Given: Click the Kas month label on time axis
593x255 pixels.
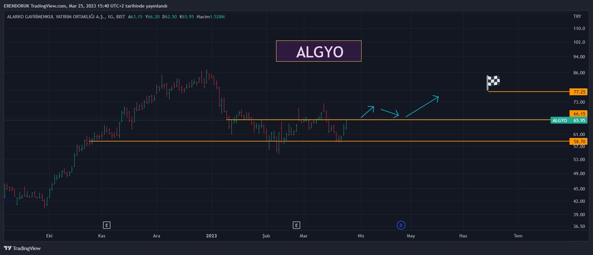Looking at the screenshot, I should (x=102, y=236).
